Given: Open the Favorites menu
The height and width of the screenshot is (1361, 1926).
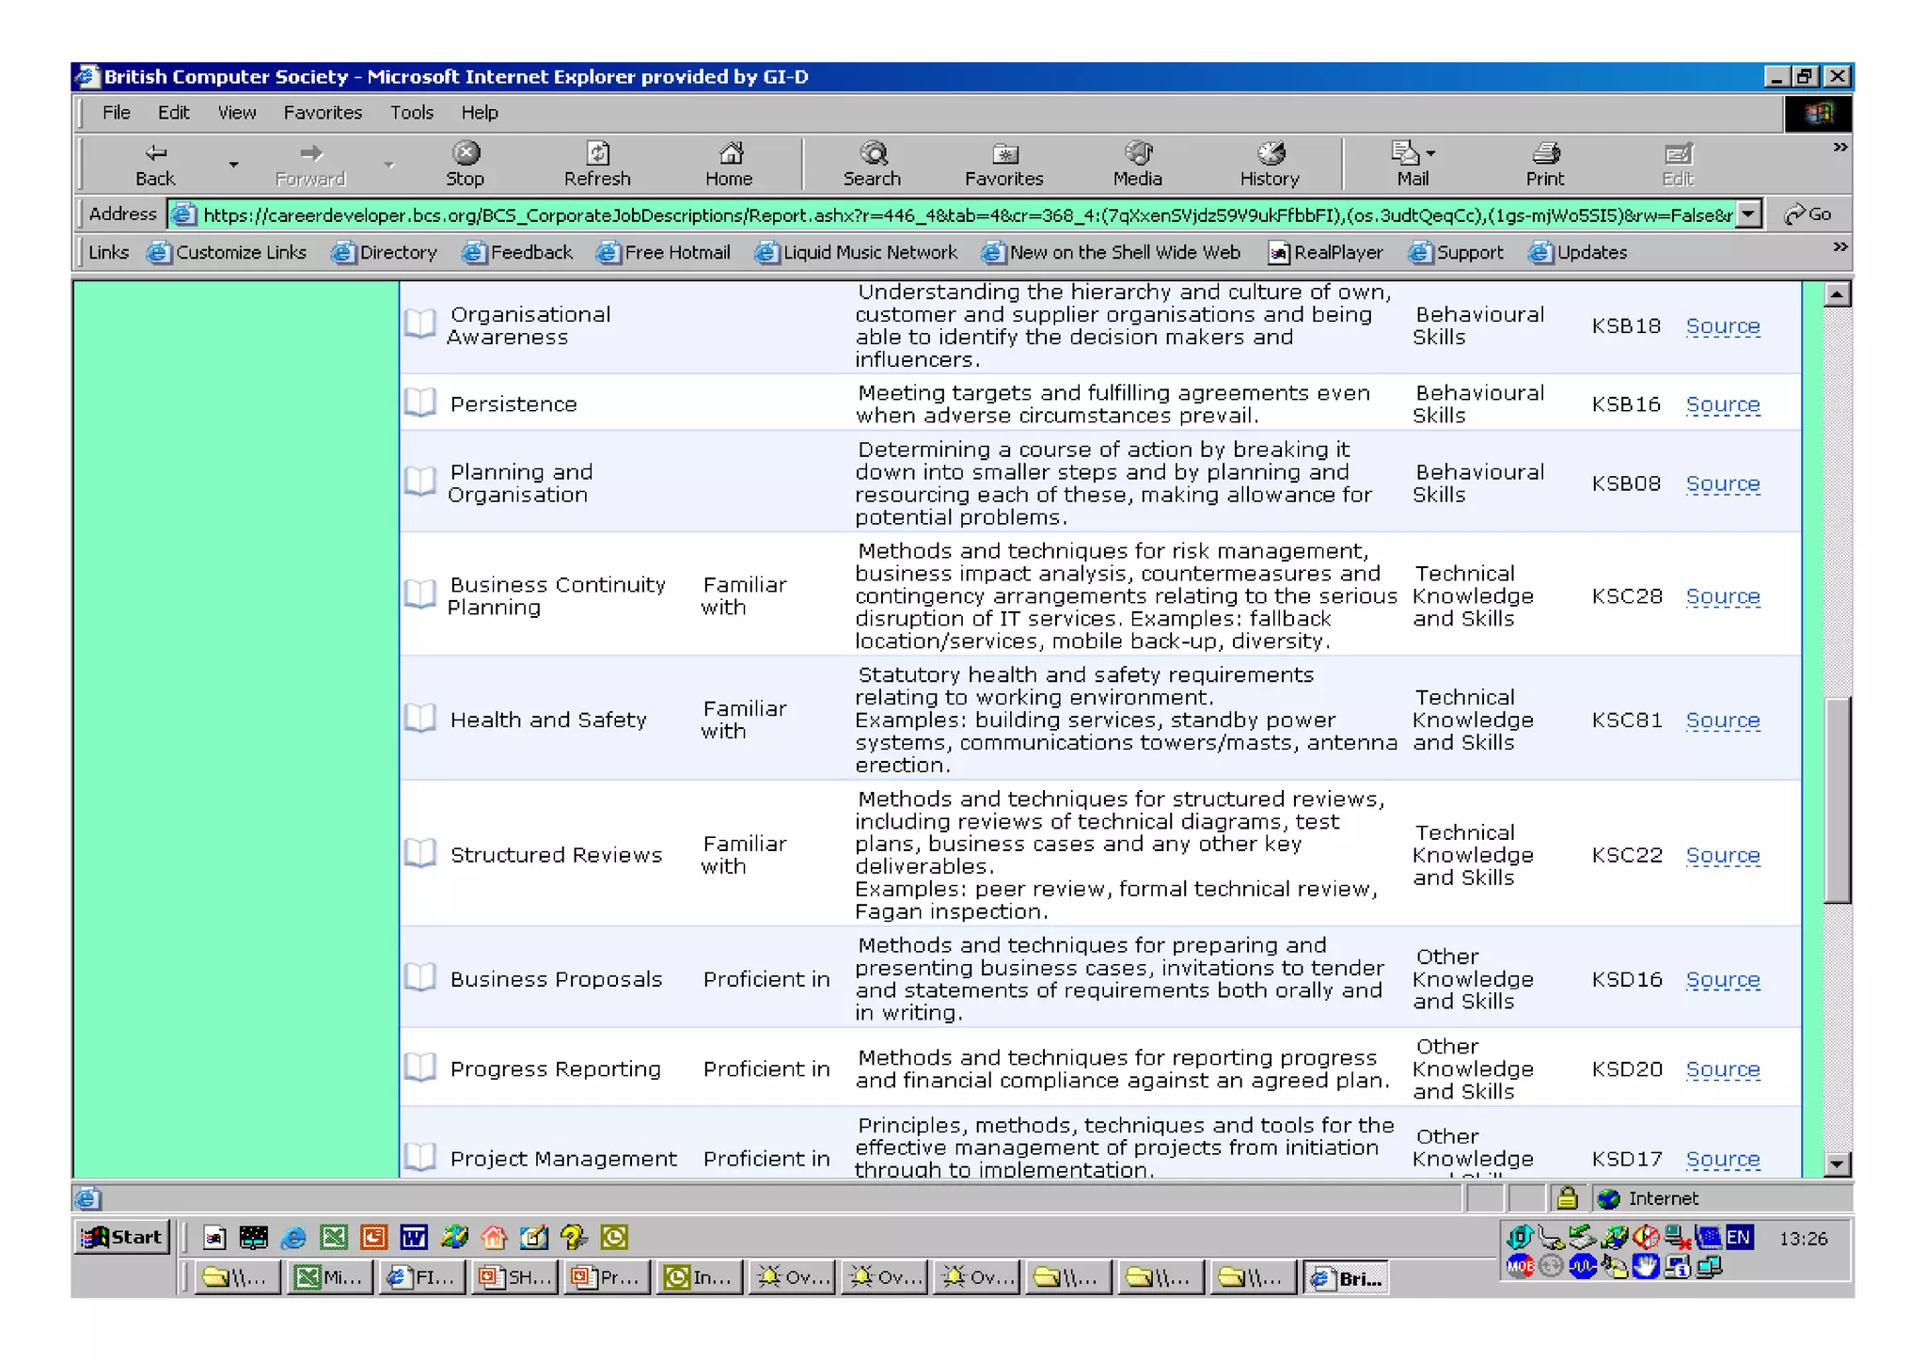Looking at the screenshot, I should click(323, 113).
